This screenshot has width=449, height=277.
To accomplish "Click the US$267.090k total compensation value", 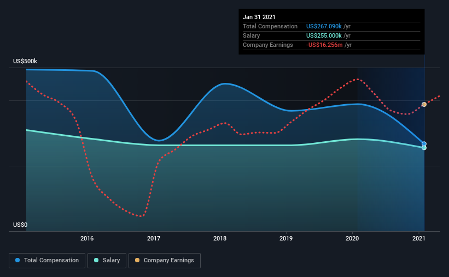I will point(324,26).
